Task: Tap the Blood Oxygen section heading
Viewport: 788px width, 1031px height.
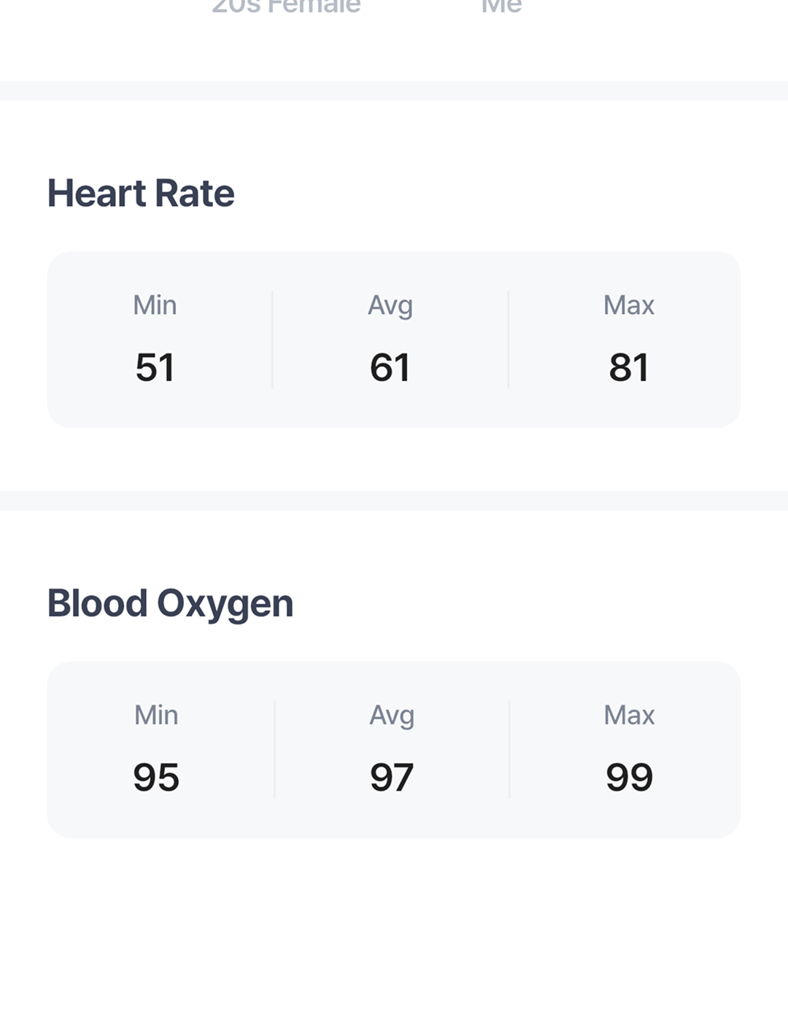Action: pyautogui.click(x=170, y=605)
